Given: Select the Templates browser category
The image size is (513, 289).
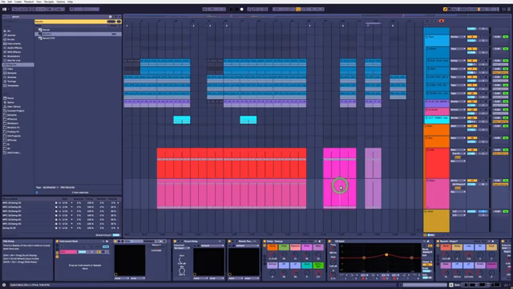Looking at the screenshot, I should pos(13,86).
